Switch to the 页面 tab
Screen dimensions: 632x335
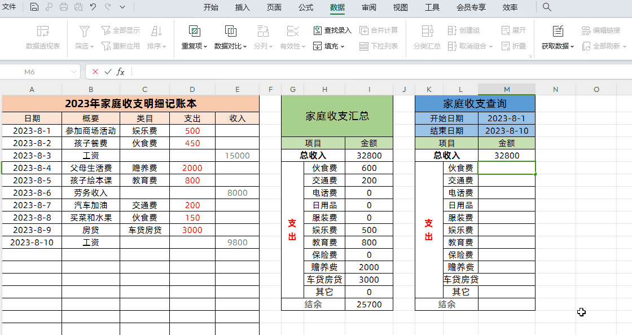(x=274, y=7)
